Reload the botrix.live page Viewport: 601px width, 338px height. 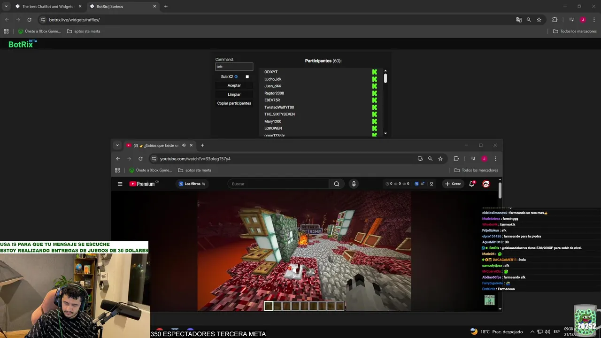click(29, 20)
